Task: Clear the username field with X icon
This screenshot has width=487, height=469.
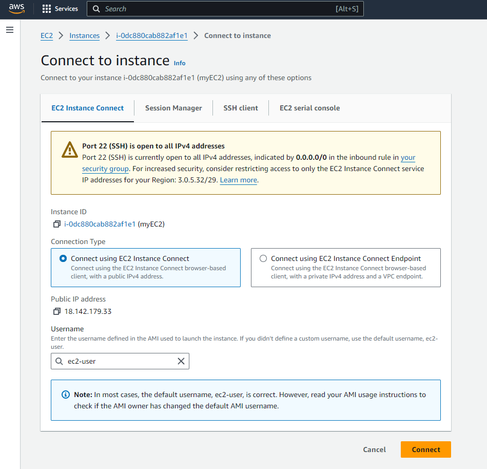Action: pyautogui.click(x=181, y=361)
